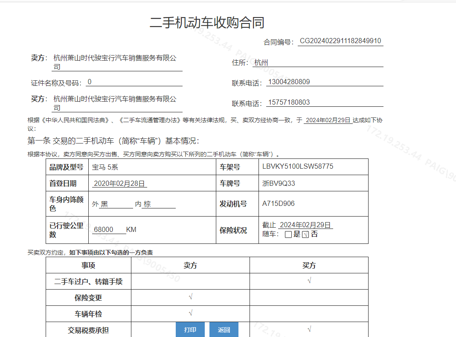Click the 二手车过户、转籍手续 row label

point(88,281)
